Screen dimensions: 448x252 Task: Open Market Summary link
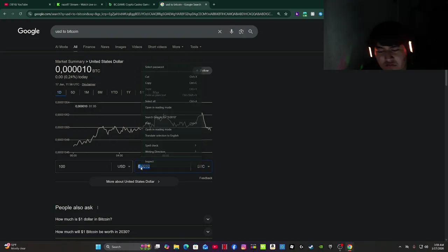point(70,62)
